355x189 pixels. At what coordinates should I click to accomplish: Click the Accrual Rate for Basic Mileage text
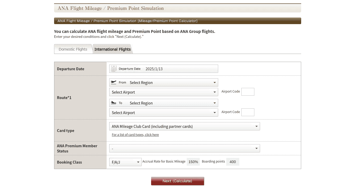pos(164,161)
